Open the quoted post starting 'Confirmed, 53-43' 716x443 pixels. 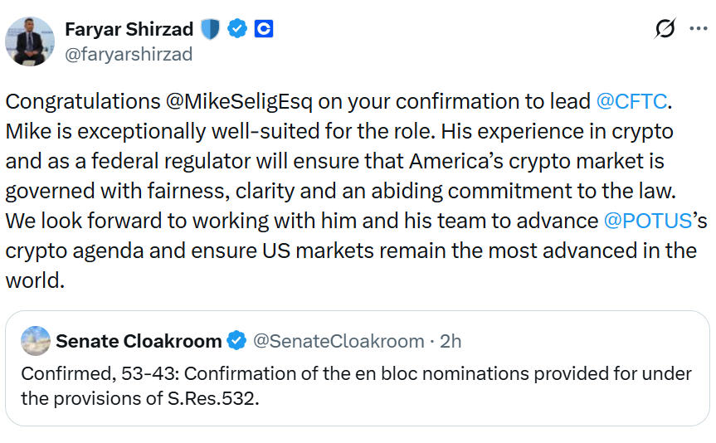click(357, 386)
